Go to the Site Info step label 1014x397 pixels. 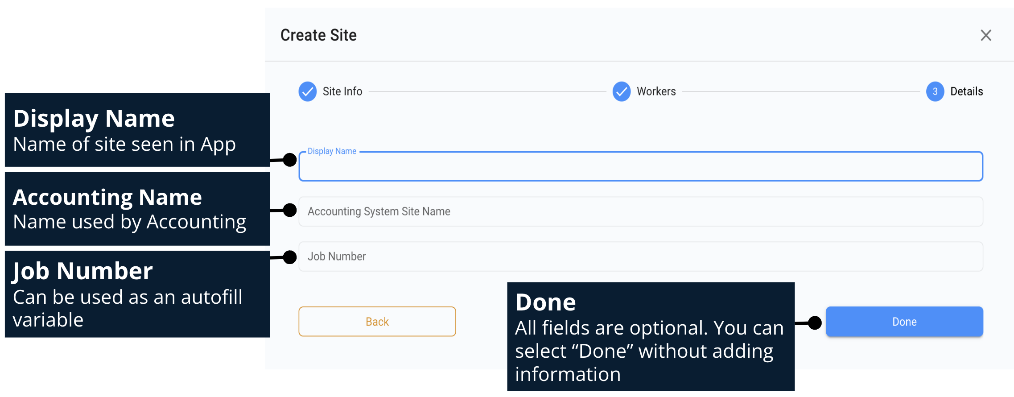342,91
